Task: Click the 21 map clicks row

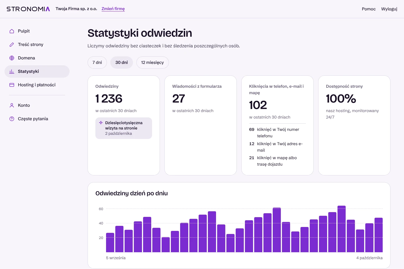Action: [x=277, y=161]
